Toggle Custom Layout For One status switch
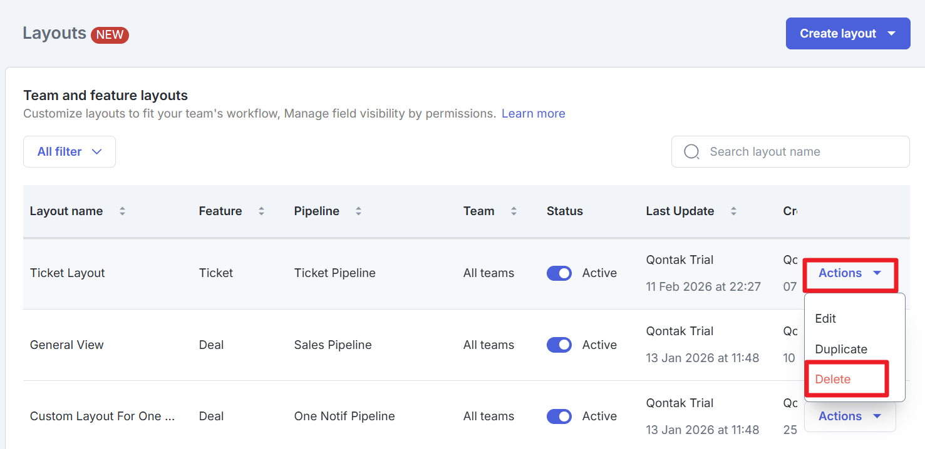Viewport: 925px width, 449px height. click(x=559, y=416)
